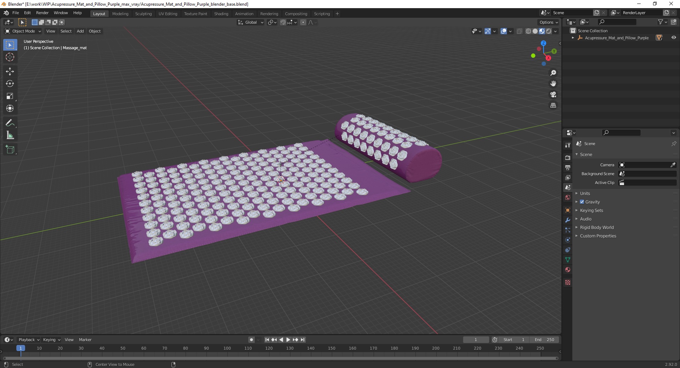Jump to the start frame
Screen dimensions: 680x368
(267, 340)
